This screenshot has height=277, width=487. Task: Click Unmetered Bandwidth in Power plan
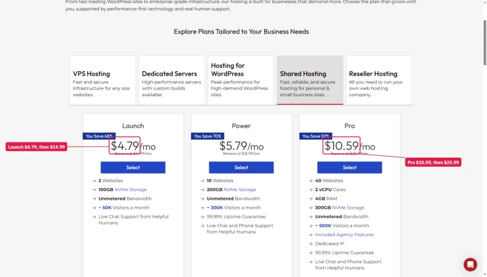pos(233,198)
